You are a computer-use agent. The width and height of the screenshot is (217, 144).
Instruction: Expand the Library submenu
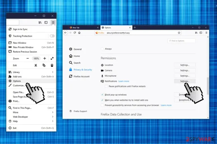(x=31, y=72)
